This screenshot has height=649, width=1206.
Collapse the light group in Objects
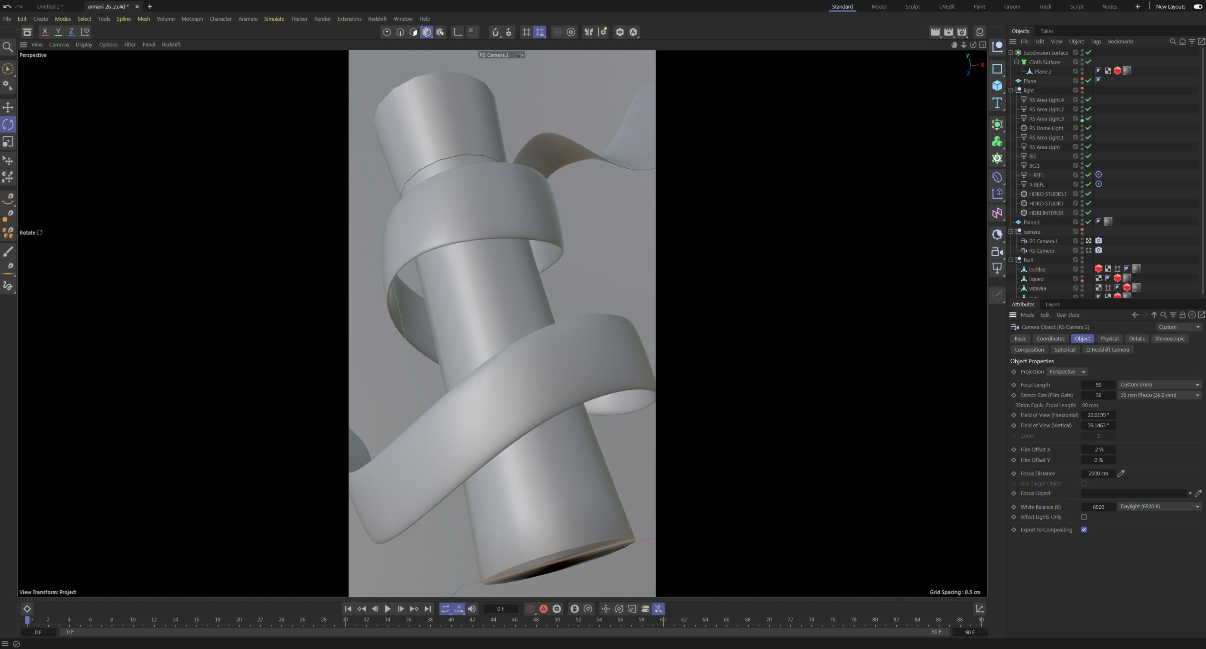tap(1011, 90)
